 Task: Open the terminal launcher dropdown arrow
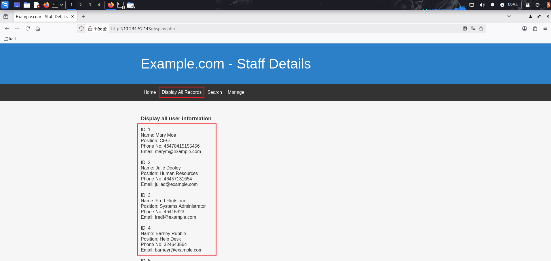click(62, 5)
